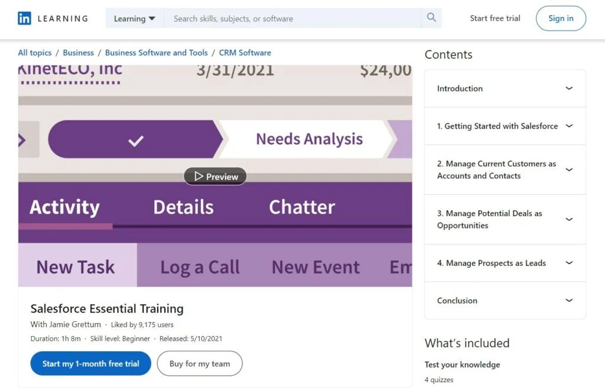Expand Getting Started with Salesforce chevron
The height and width of the screenshot is (388, 605).
[x=569, y=126]
